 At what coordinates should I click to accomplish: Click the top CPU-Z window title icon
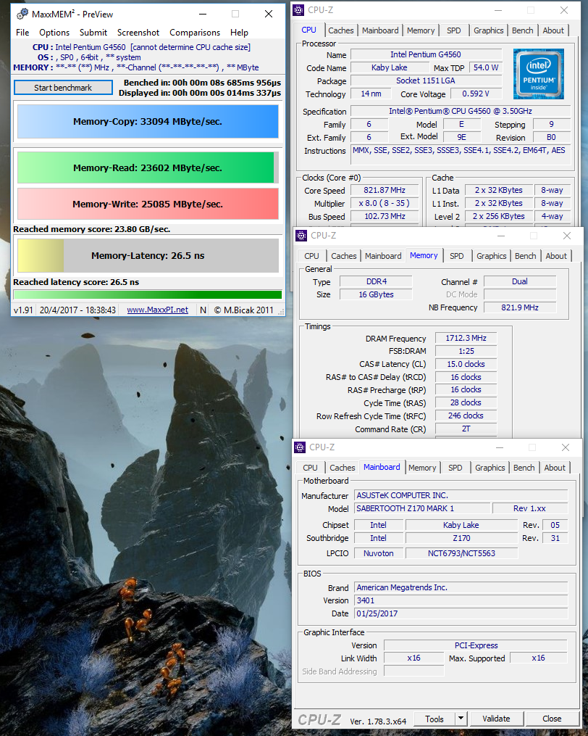click(298, 10)
